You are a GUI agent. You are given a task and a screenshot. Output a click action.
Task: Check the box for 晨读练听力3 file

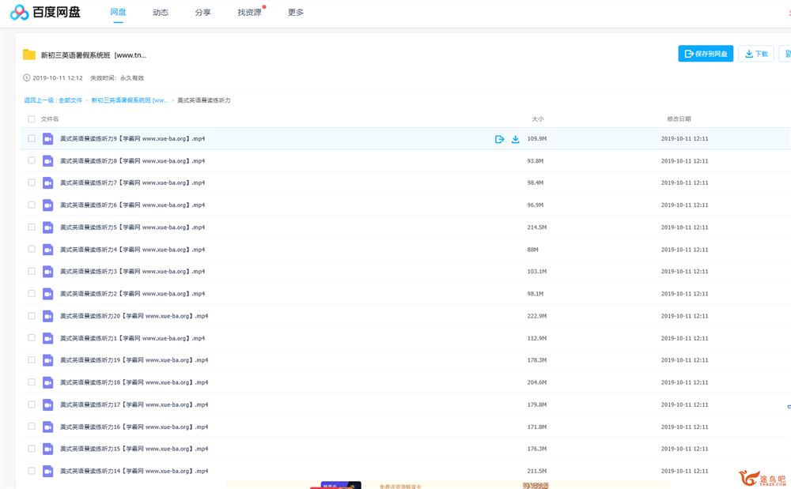[32, 272]
